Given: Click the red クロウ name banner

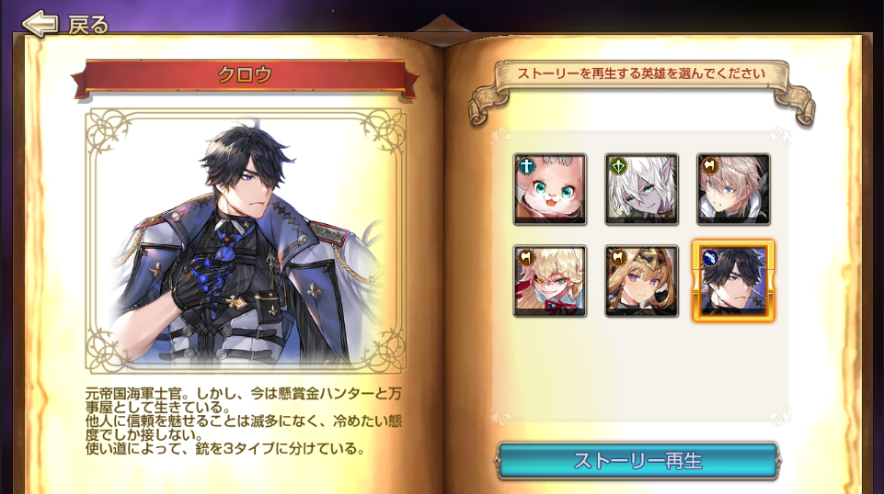Looking at the screenshot, I should (245, 75).
